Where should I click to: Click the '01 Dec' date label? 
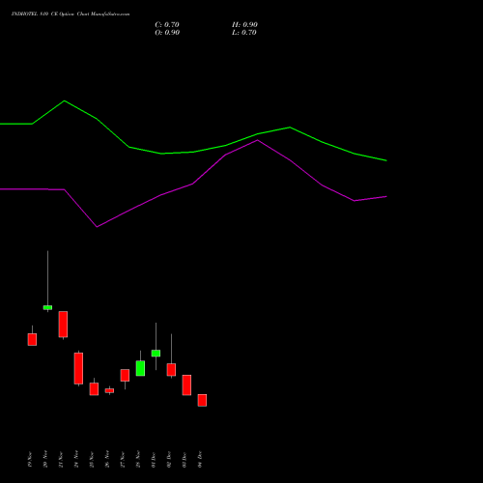coord(154,460)
